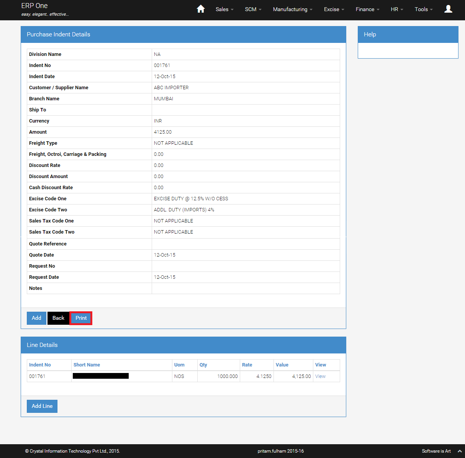Click the footer up-arrow chevron icon
The image size is (465, 458).
tap(460, 451)
